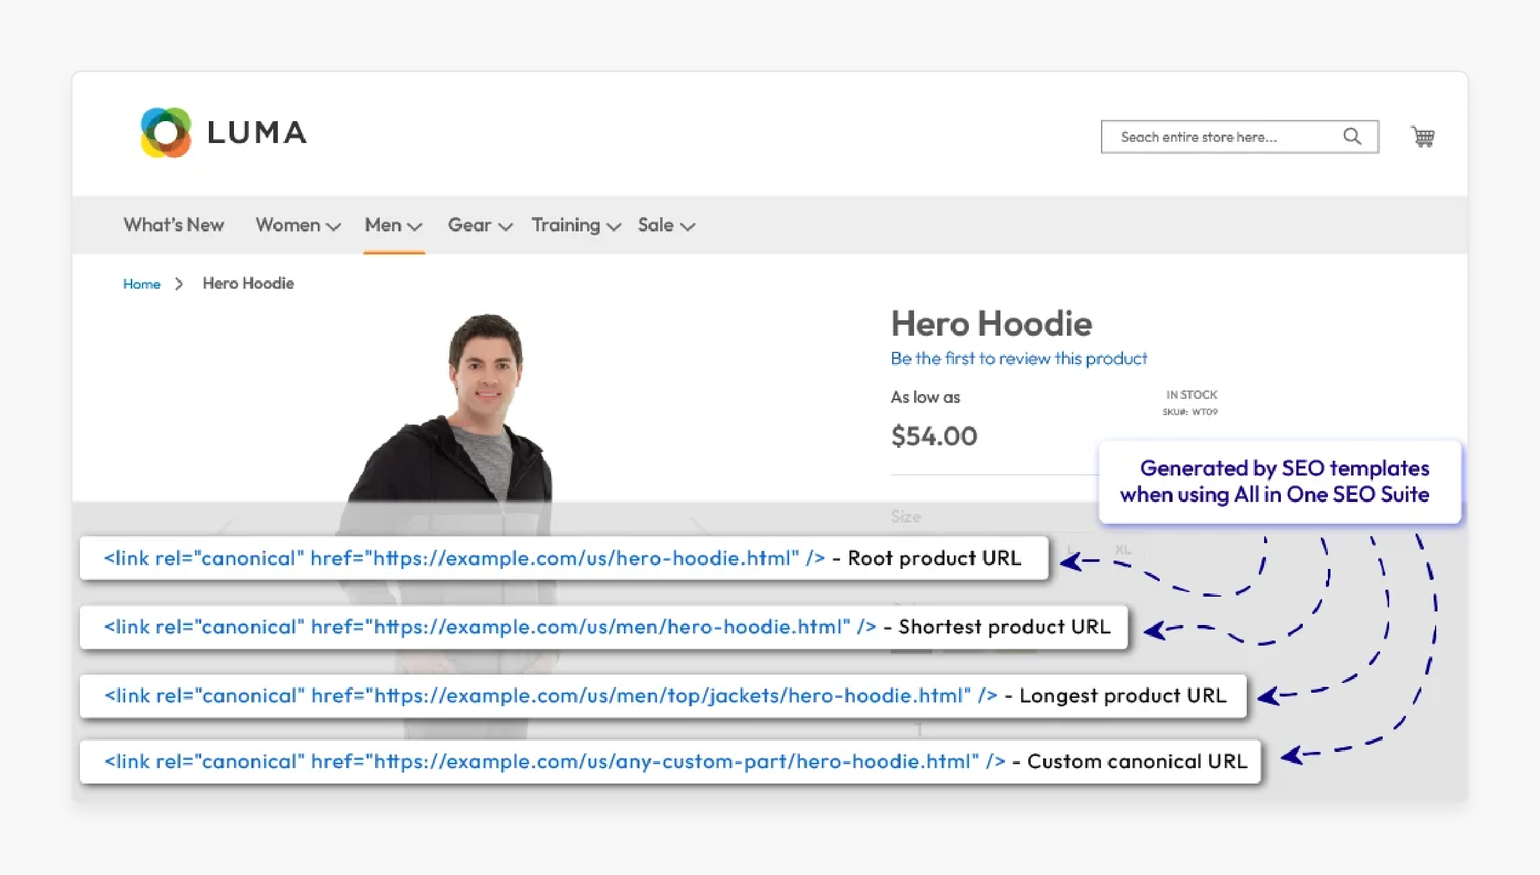The width and height of the screenshot is (1540, 875).
Task: Click the Shortest product URL code box
Action: [603, 626]
